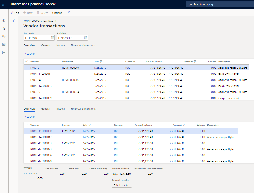Open the toolbar search magnifier

[x=69, y=13]
